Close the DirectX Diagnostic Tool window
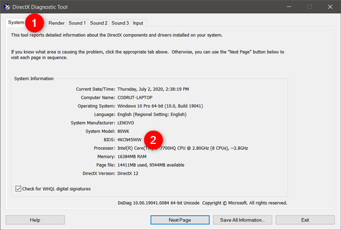Screen dimensions: 341x230 (330, 7)
